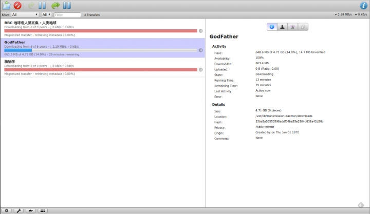Open the Show state filter dropdown

tap(25, 15)
